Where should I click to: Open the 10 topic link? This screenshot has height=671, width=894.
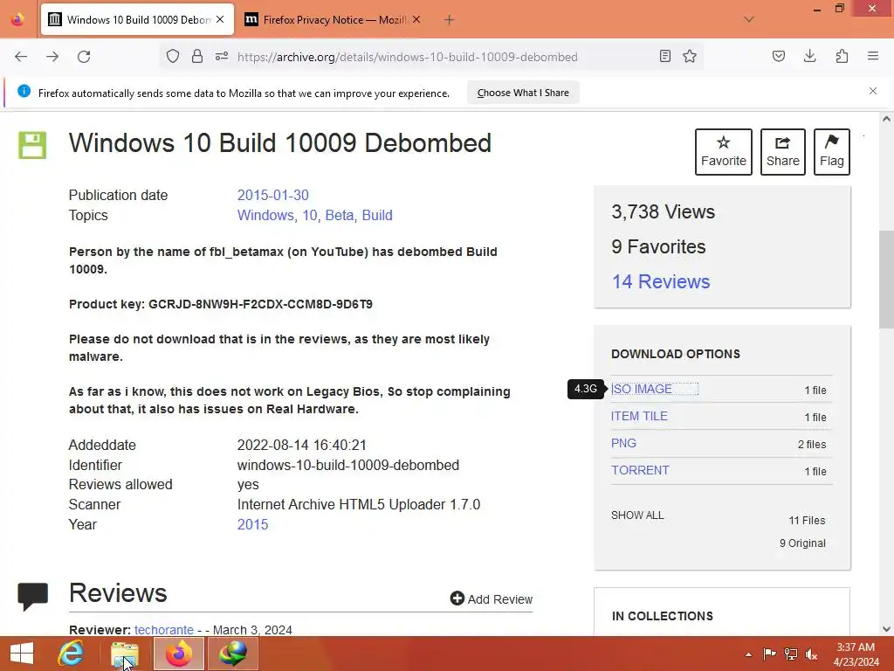pyautogui.click(x=310, y=215)
